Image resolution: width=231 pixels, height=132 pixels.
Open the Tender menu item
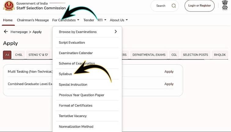pos(89,20)
